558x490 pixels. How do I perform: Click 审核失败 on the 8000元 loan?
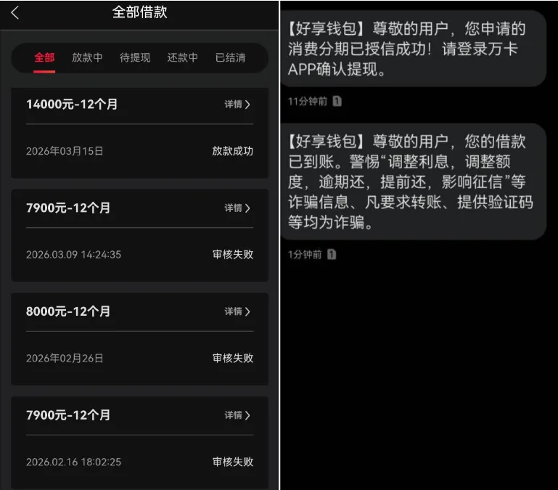click(x=233, y=358)
